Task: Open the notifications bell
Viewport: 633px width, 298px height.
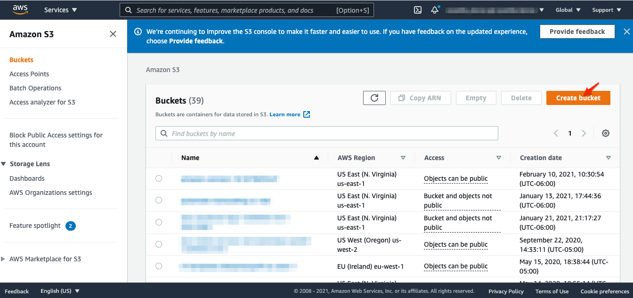Action: (x=435, y=10)
